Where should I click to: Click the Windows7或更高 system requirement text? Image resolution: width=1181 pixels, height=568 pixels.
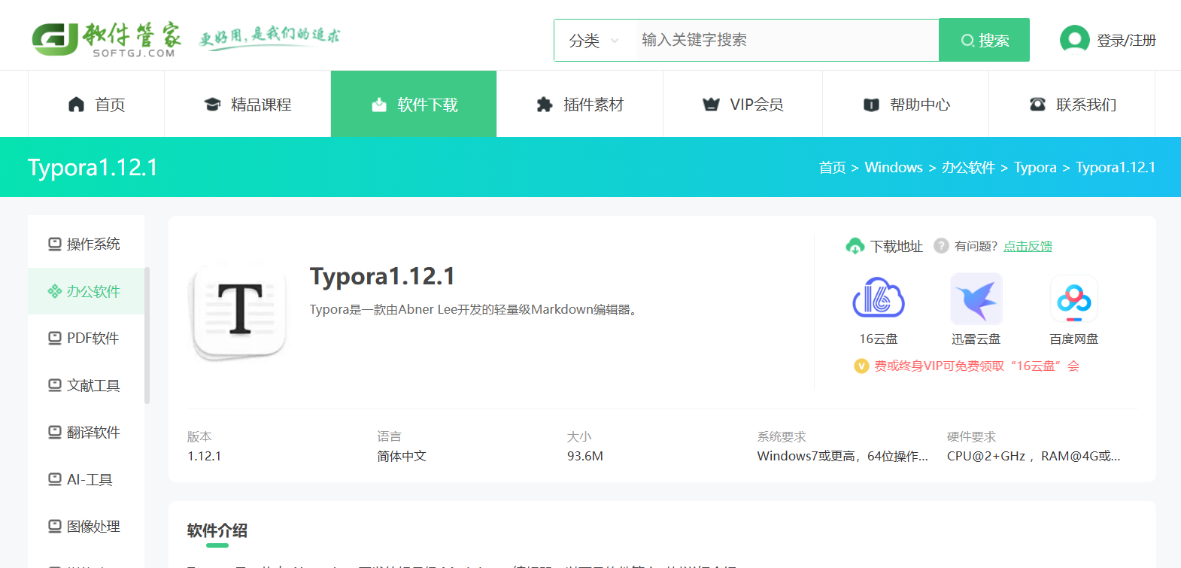click(x=842, y=456)
